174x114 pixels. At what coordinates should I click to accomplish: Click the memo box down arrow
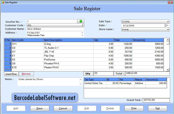pyautogui.click(x=81, y=84)
